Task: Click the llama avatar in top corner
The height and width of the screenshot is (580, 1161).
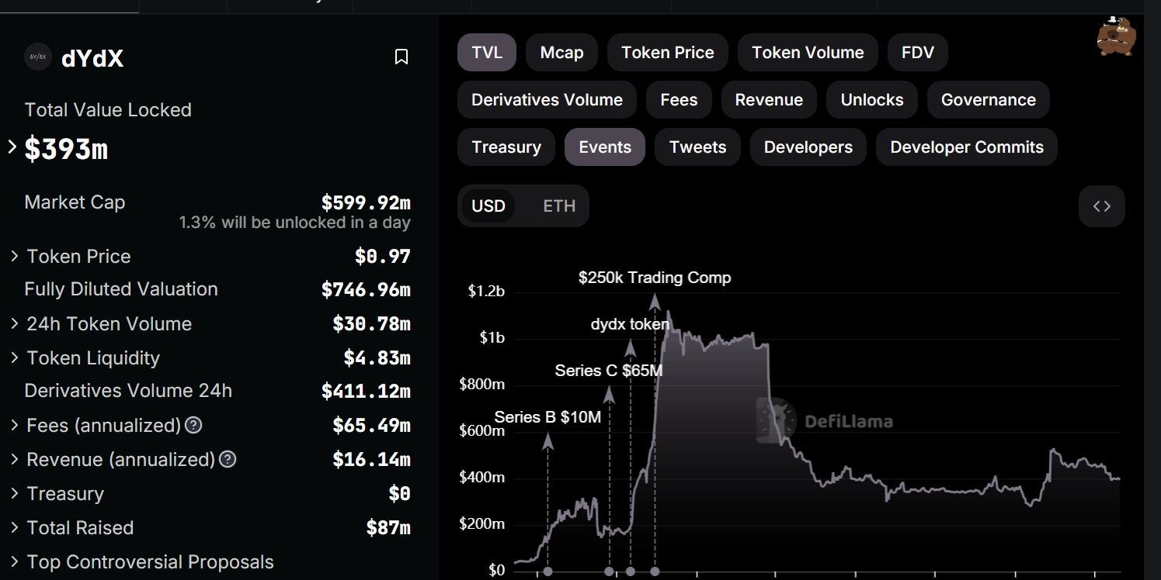Action: (1116, 36)
